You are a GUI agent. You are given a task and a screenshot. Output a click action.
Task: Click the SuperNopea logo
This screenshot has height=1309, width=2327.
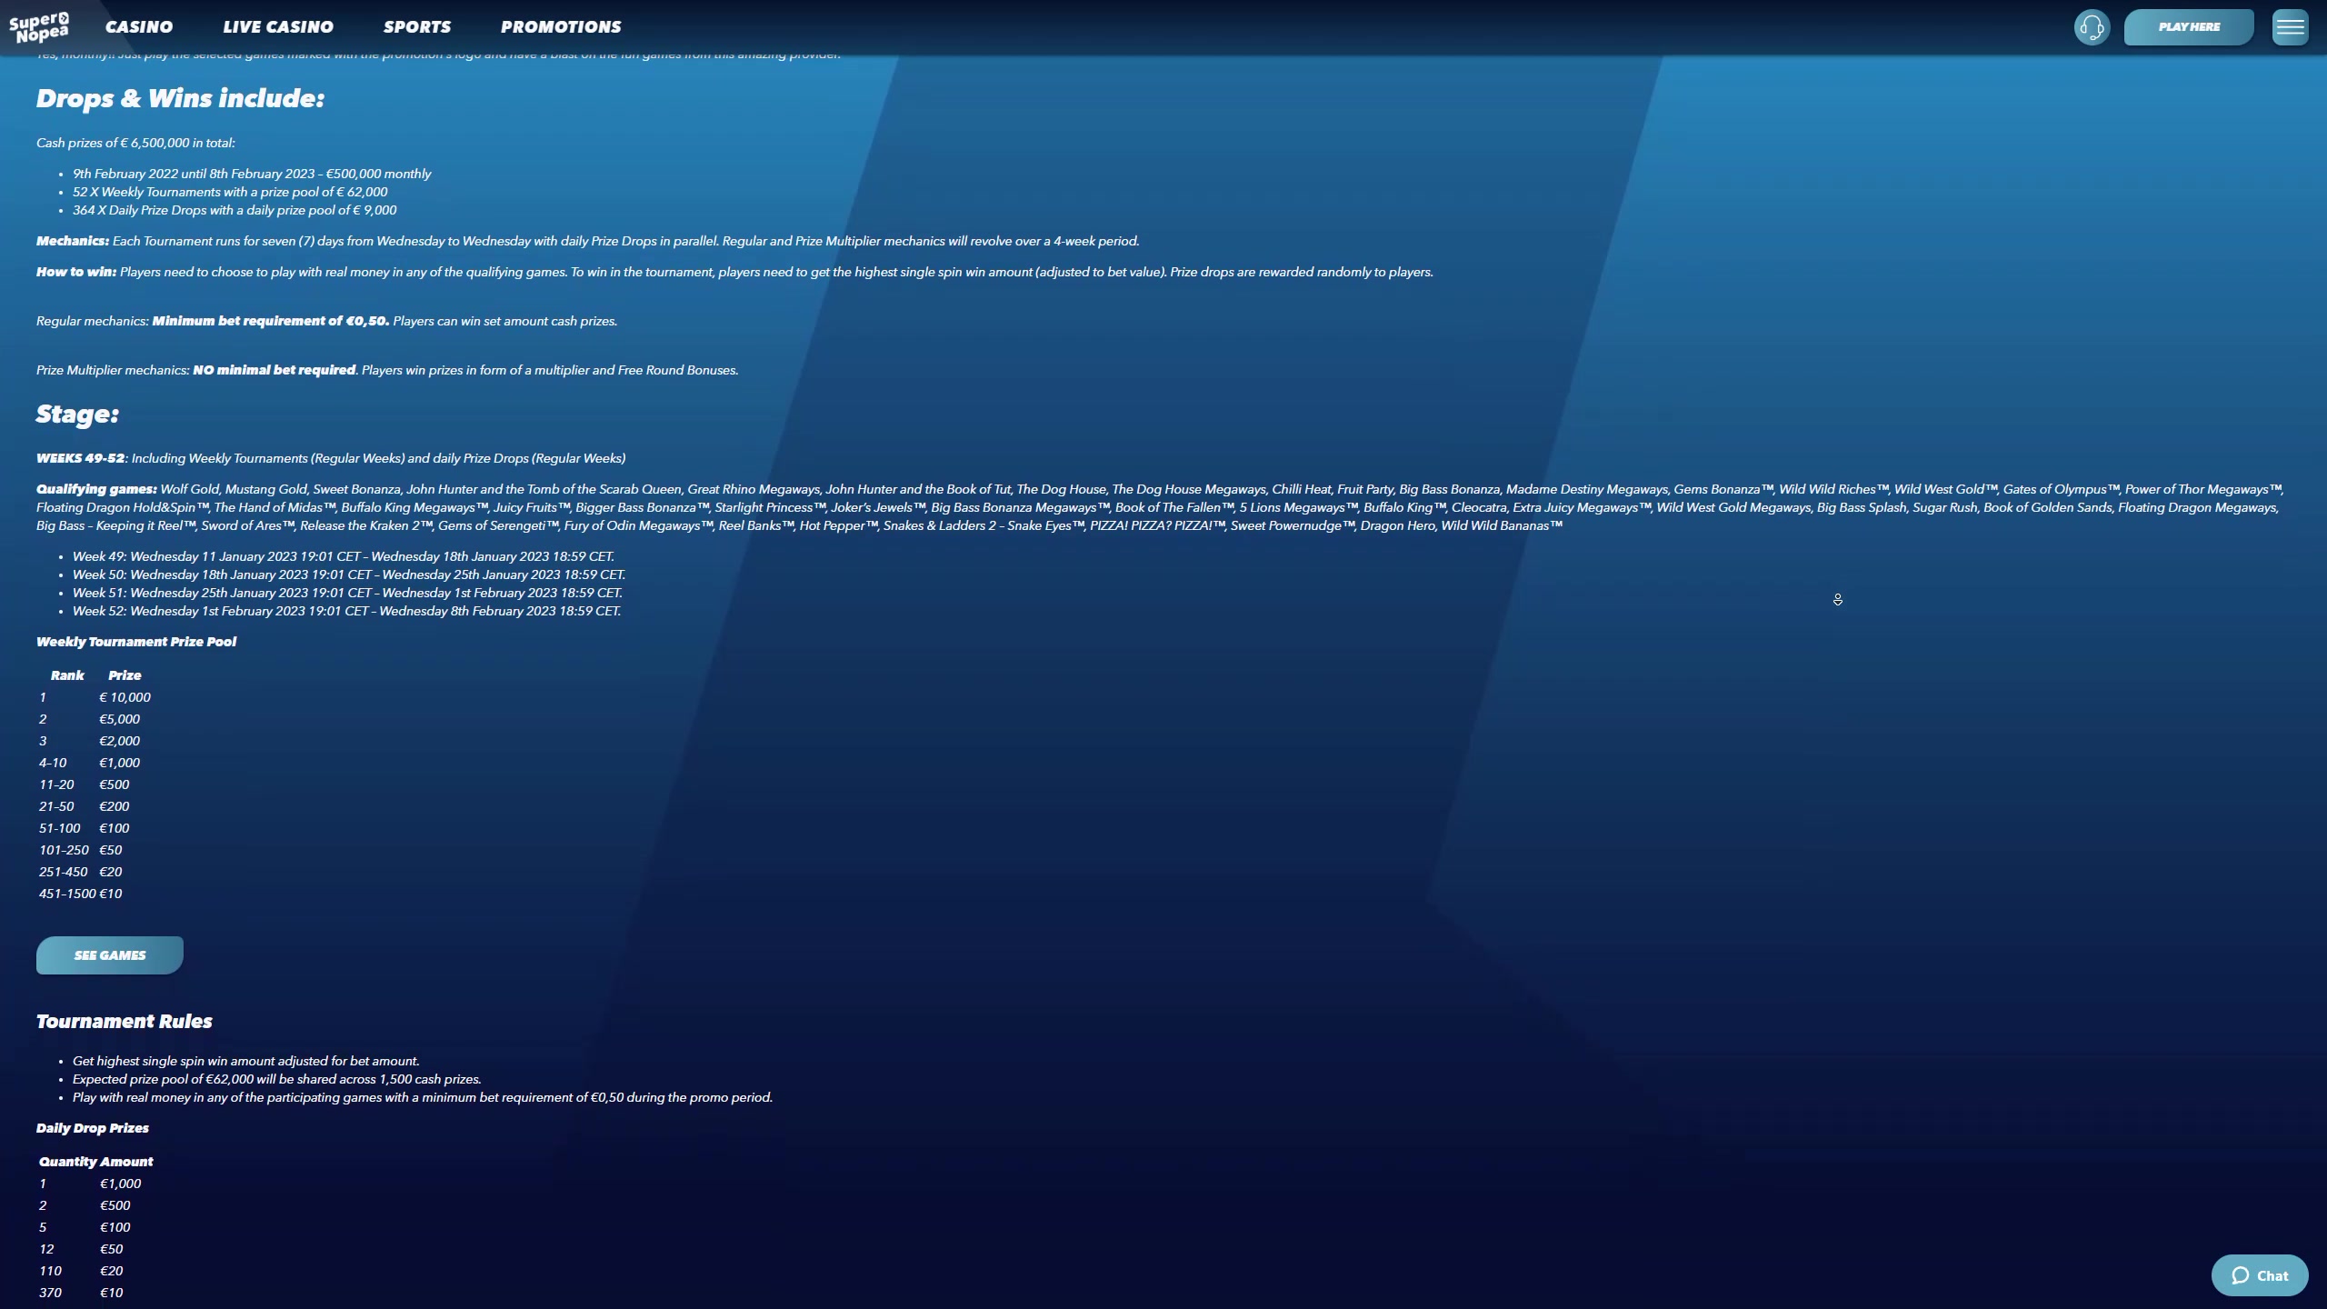pyautogui.click(x=39, y=27)
